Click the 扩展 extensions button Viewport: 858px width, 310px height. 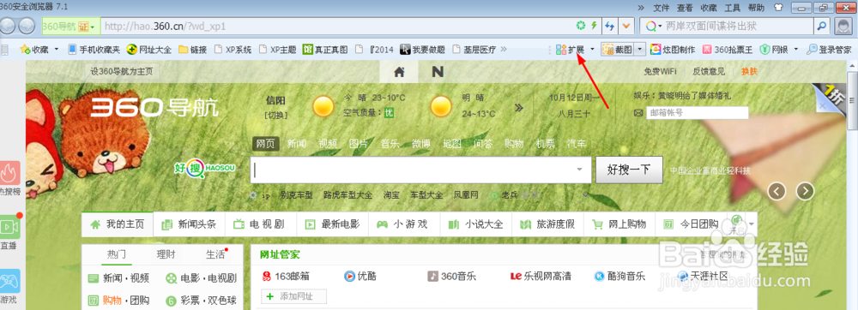pyautogui.click(x=571, y=50)
